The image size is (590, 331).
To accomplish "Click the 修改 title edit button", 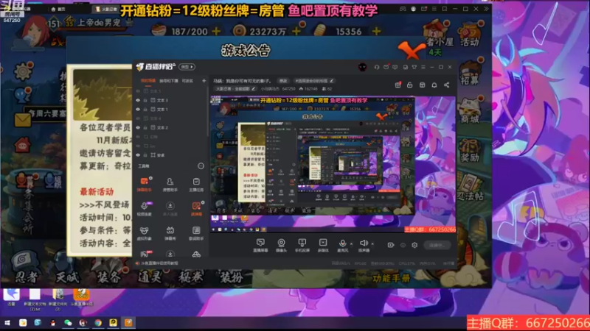I will tap(283, 81).
